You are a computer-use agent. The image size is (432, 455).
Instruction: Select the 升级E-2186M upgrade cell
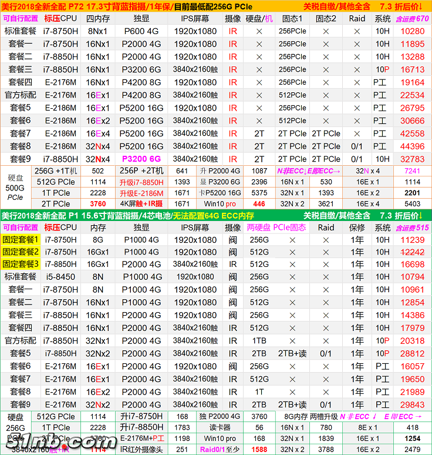coord(141,193)
